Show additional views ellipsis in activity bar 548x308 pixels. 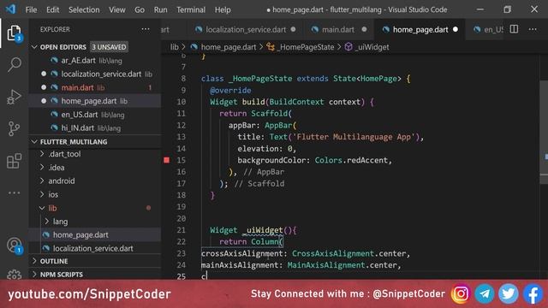click(x=14, y=192)
